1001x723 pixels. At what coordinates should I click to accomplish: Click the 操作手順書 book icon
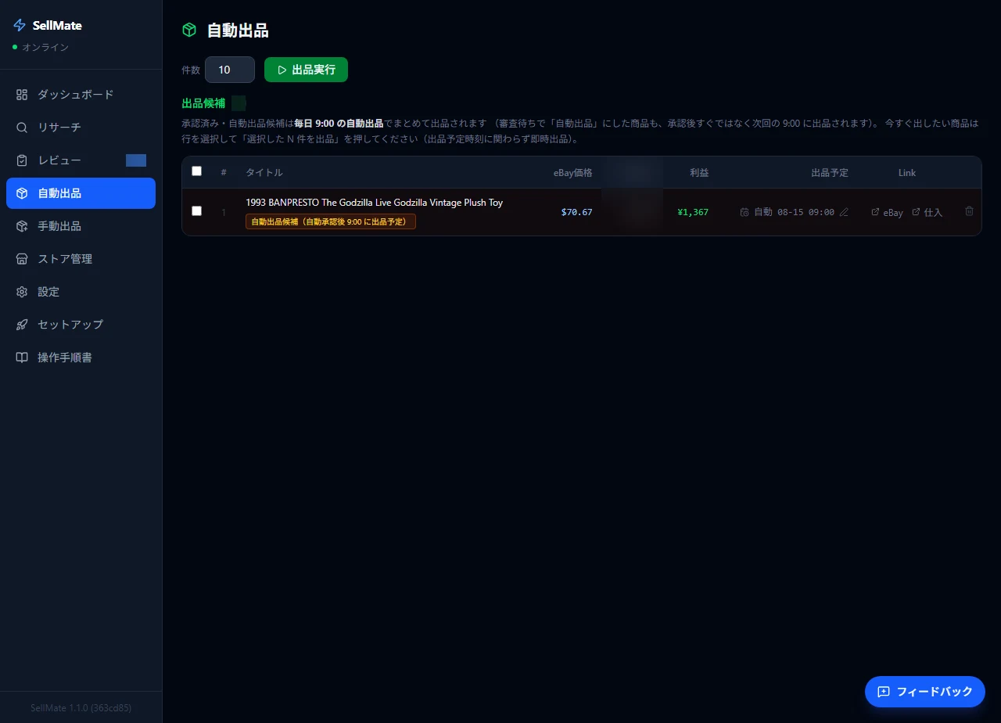22,358
